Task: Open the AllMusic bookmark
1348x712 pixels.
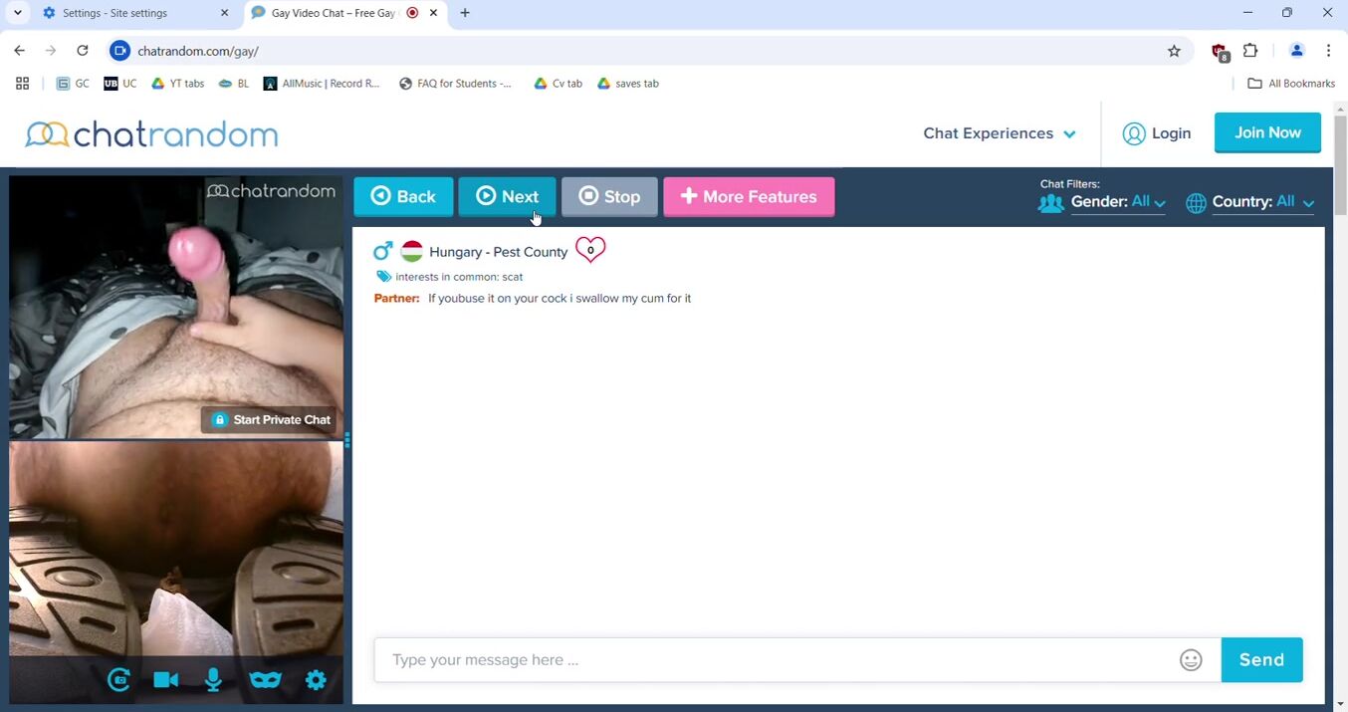Action: (322, 84)
